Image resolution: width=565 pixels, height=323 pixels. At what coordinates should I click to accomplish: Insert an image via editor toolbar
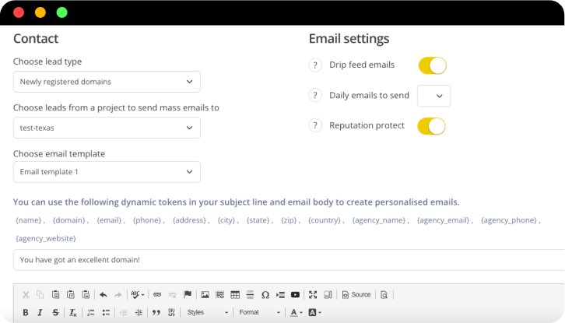point(205,295)
